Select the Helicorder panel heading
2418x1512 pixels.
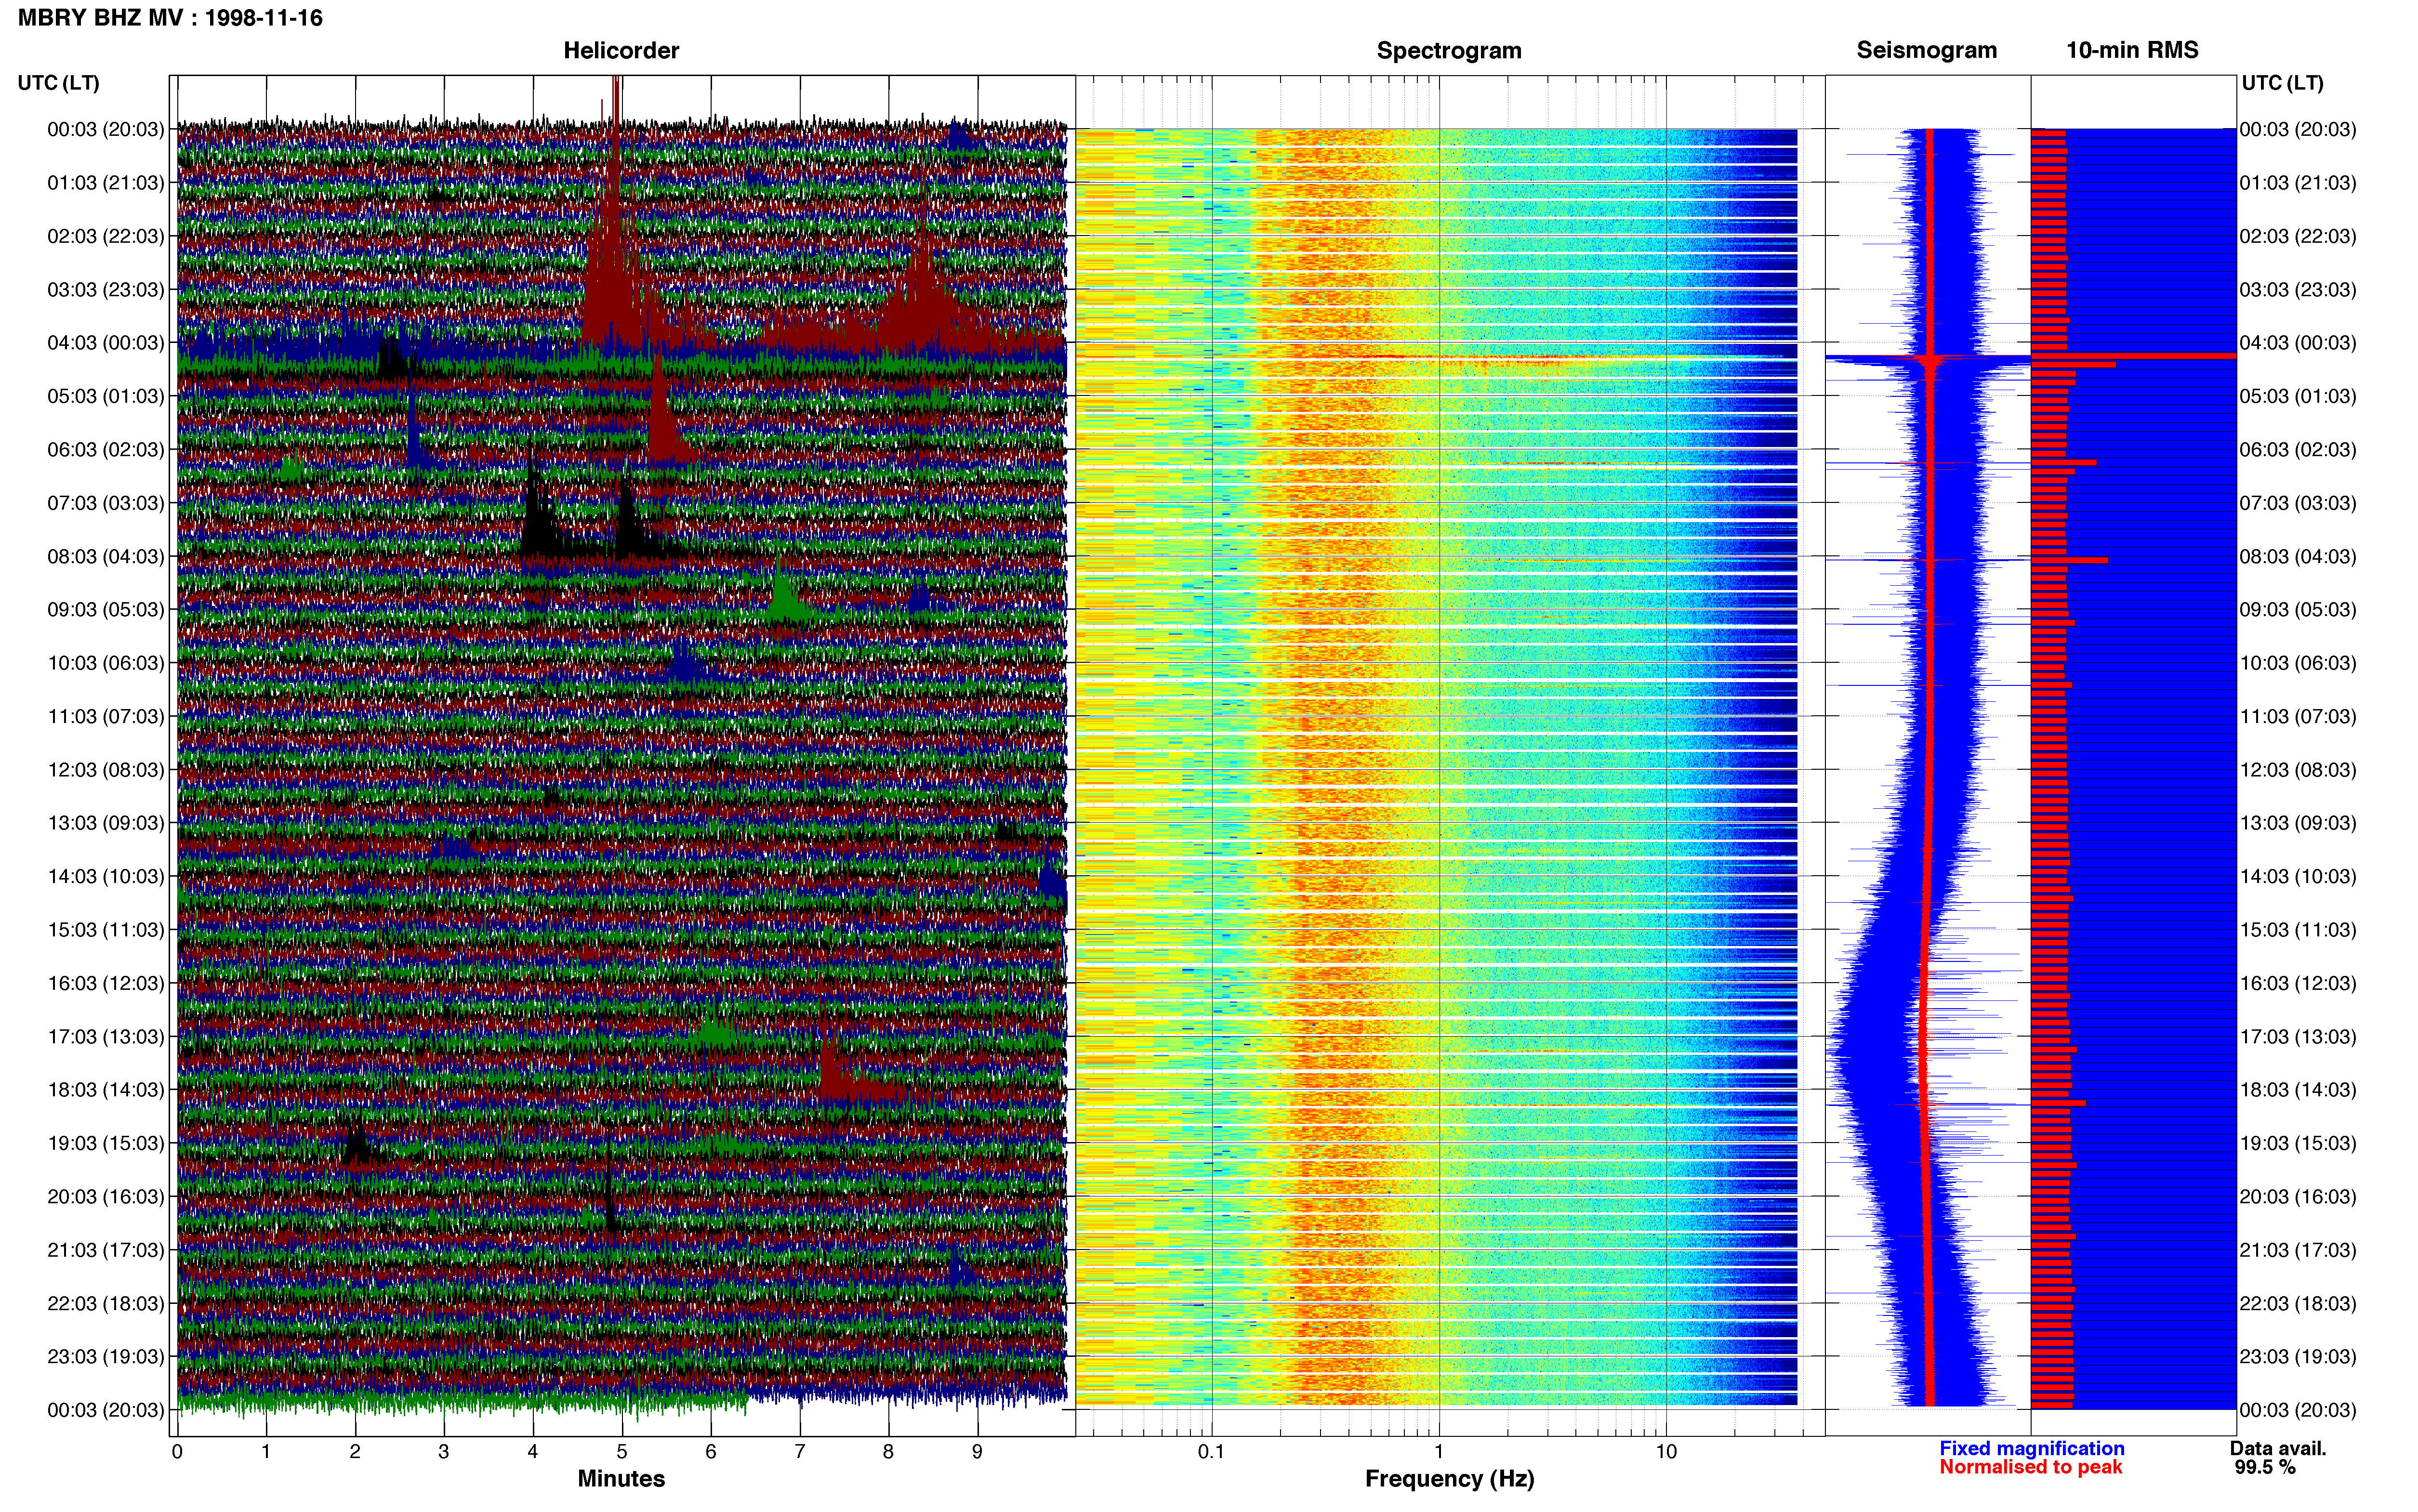click(x=621, y=50)
